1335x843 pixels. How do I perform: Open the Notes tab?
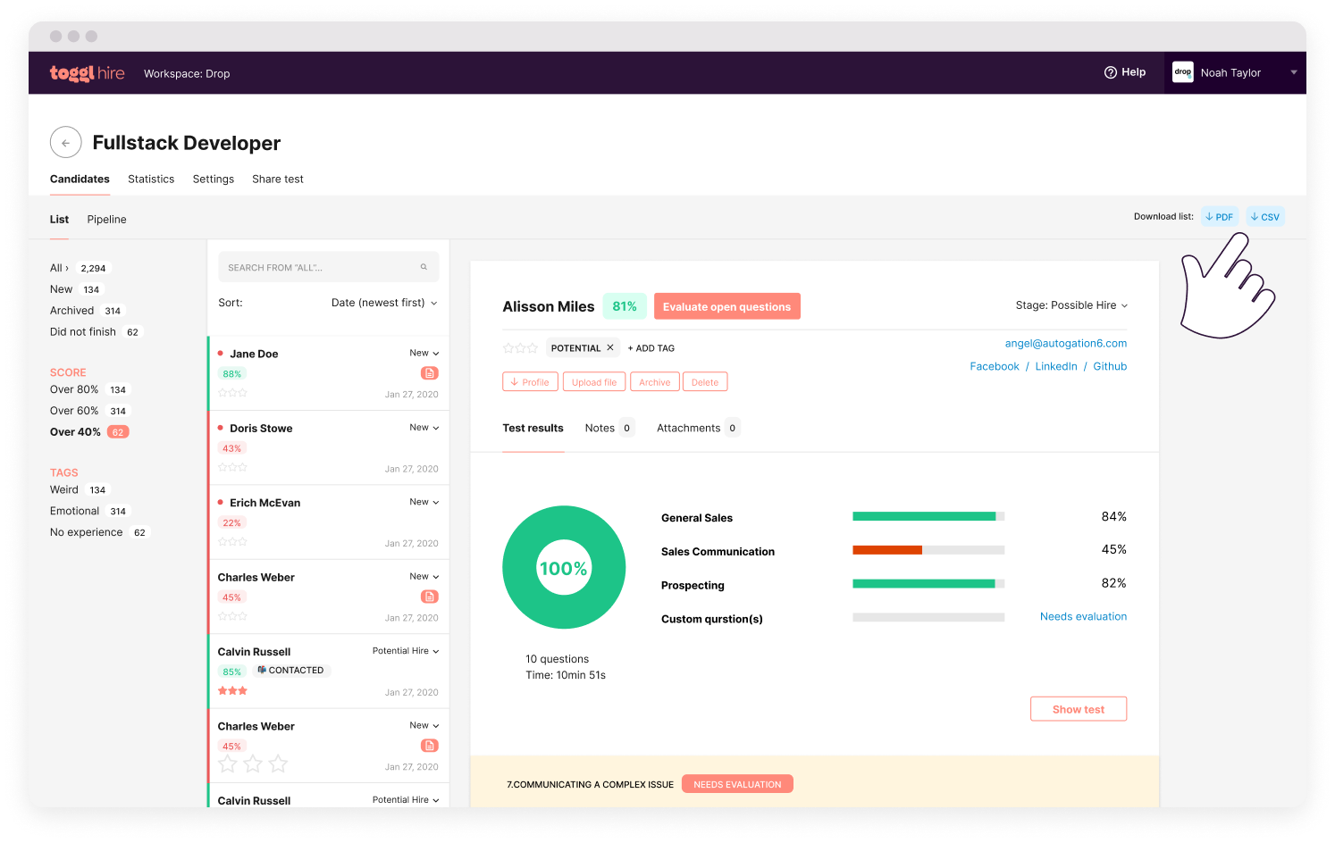[x=609, y=428]
